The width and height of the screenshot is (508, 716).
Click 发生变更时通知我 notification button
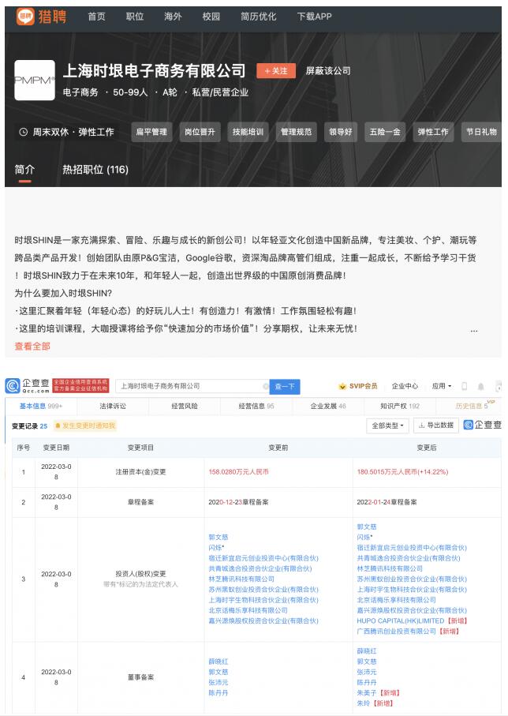coord(85,426)
